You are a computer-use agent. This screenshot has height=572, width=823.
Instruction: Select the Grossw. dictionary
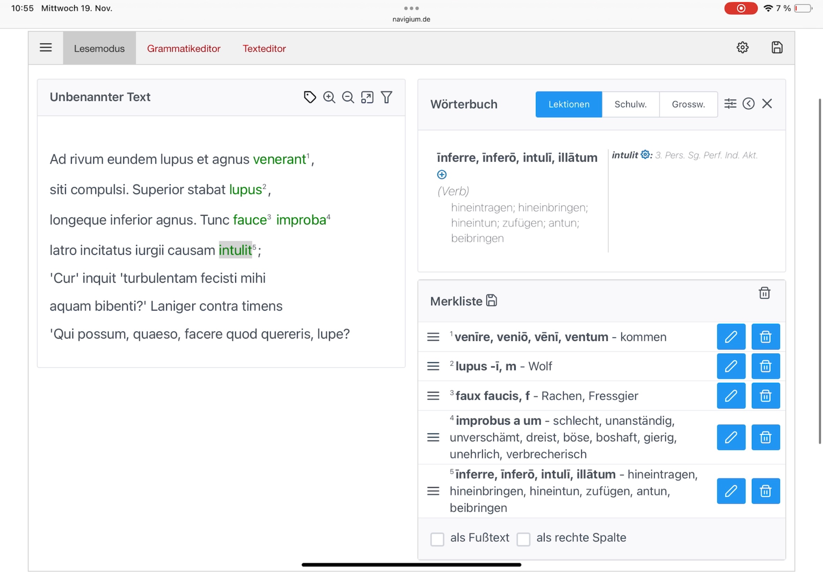(688, 104)
